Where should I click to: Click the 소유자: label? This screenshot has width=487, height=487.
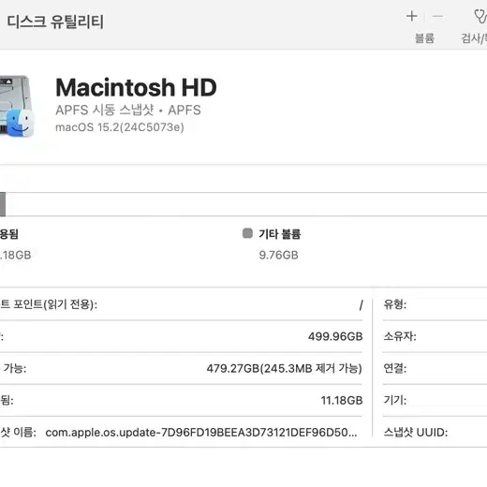pyautogui.click(x=400, y=336)
